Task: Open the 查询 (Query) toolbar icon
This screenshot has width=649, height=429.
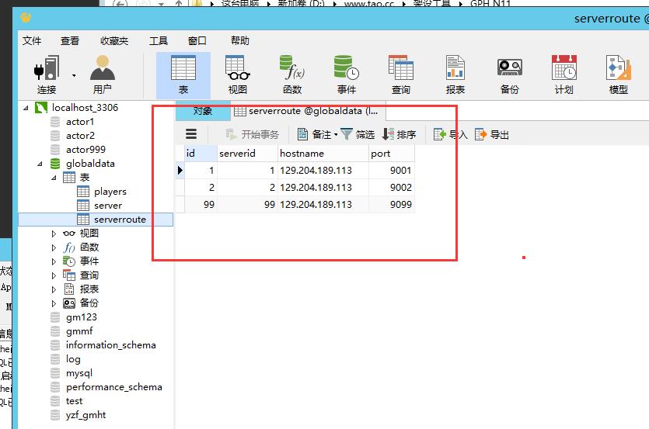Action: click(x=400, y=74)
